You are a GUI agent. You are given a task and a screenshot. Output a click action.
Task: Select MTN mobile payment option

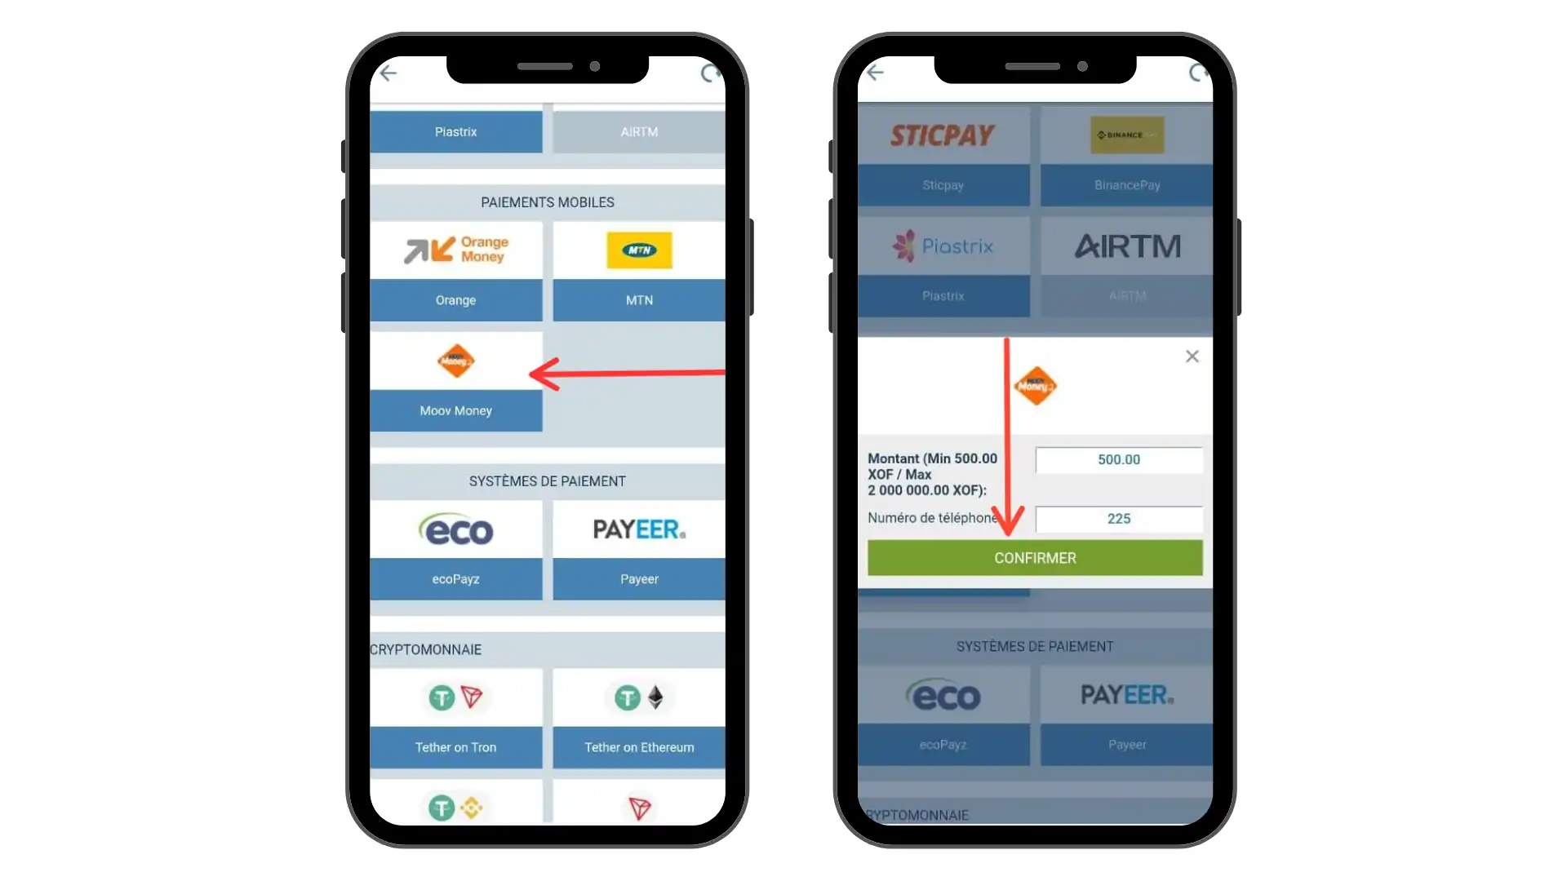(639, 269)
